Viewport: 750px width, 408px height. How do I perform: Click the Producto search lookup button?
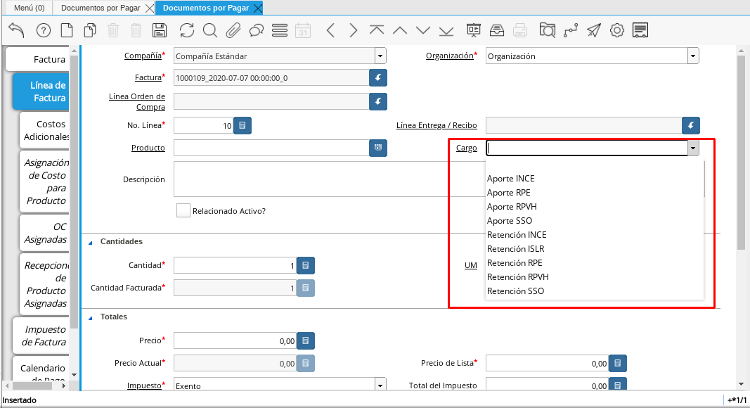377,148
